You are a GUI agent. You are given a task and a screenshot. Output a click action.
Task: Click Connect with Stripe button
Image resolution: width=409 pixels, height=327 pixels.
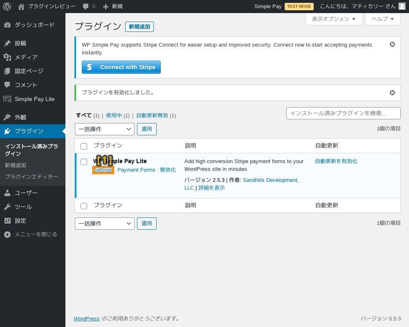(x=121, y=67)
